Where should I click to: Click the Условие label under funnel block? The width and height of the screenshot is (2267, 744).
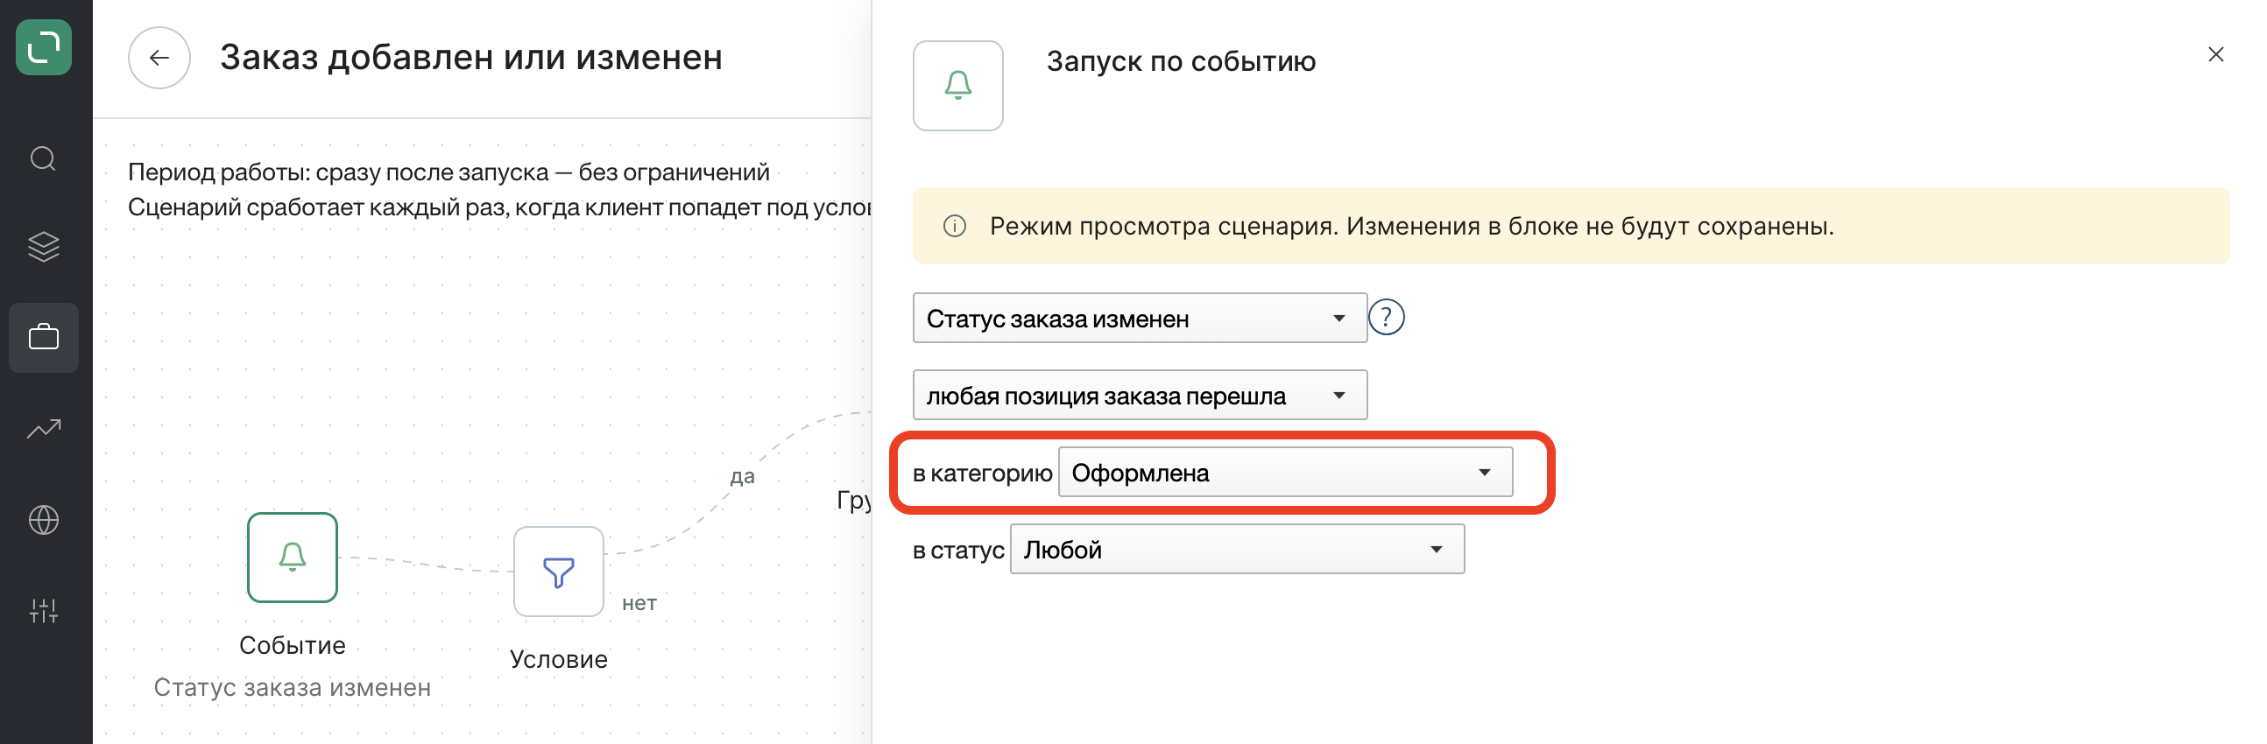click(559, 660)
